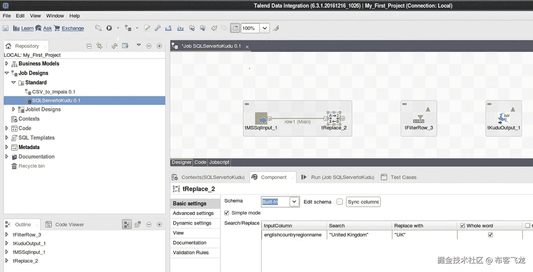Click the undo arrow toolbar icon

point(214,28)
